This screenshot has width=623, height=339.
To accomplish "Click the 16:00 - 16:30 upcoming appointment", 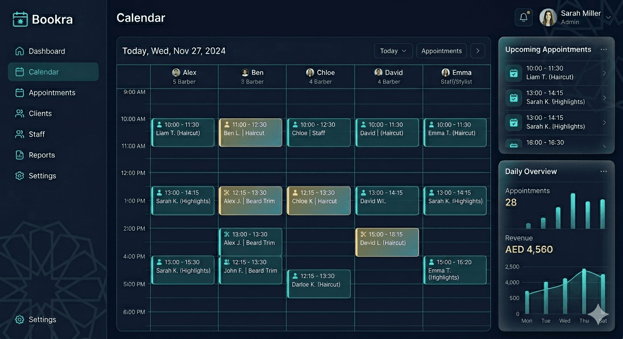I will pyautogui.click(x=557, y=143).
